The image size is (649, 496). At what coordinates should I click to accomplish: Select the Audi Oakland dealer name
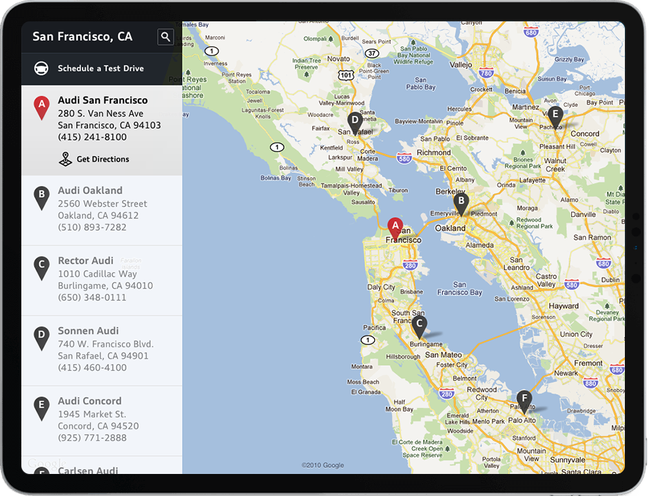[x=90, y=190]
